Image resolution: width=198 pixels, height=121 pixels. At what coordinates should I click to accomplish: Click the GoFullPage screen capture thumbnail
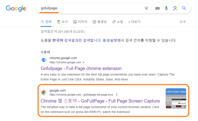[176, 98]
